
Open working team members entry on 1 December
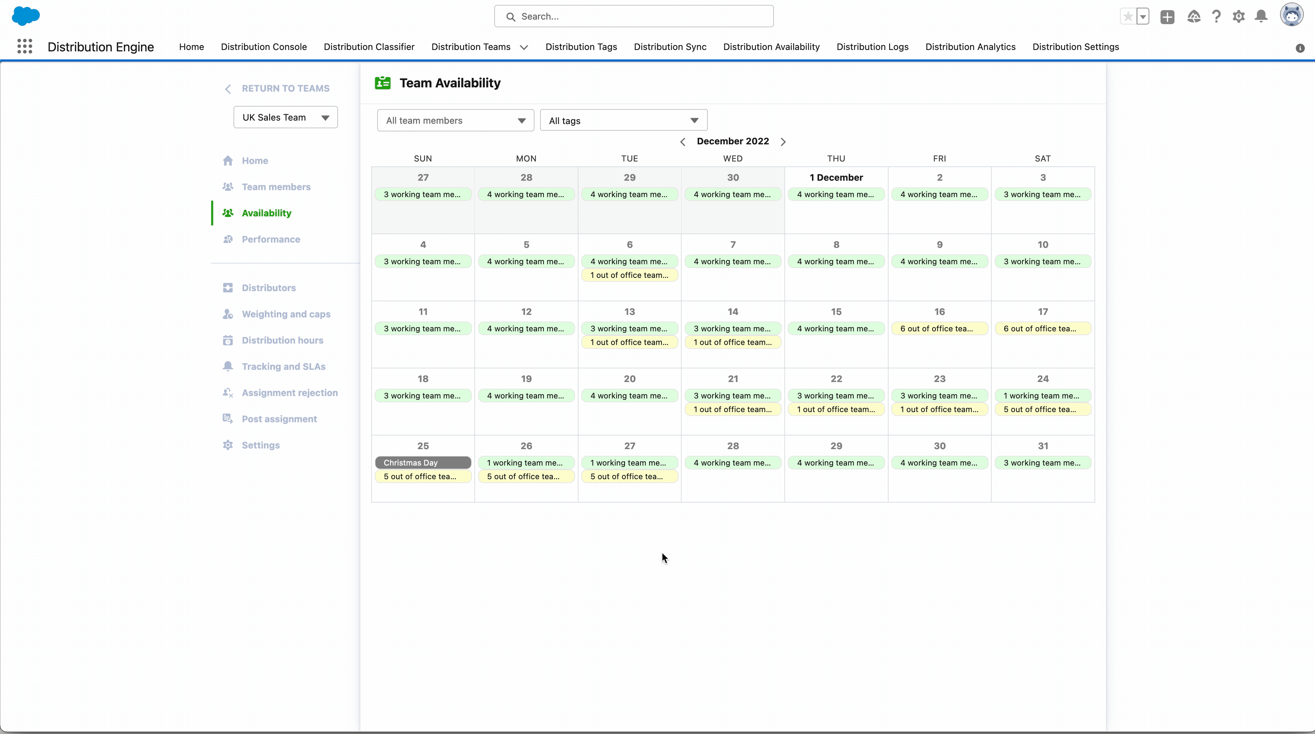click(836, 194)
